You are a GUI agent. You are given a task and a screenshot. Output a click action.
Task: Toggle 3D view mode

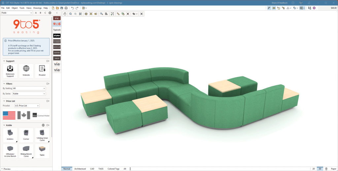click(320, 169)
